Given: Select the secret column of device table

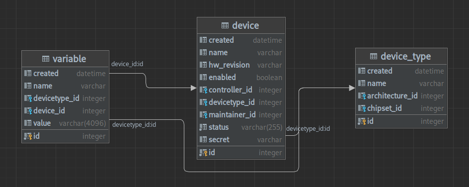Looking at the screenshot, I should 241,139.
